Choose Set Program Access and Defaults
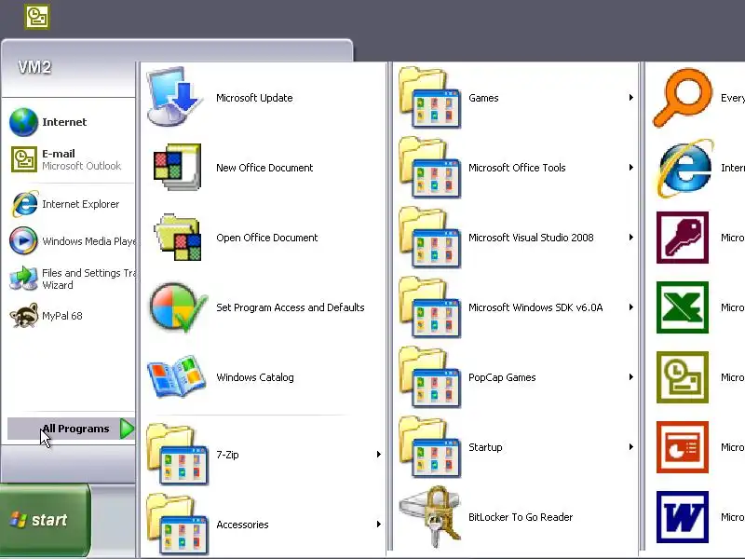745x559 pixels. [x=264, y=307]
